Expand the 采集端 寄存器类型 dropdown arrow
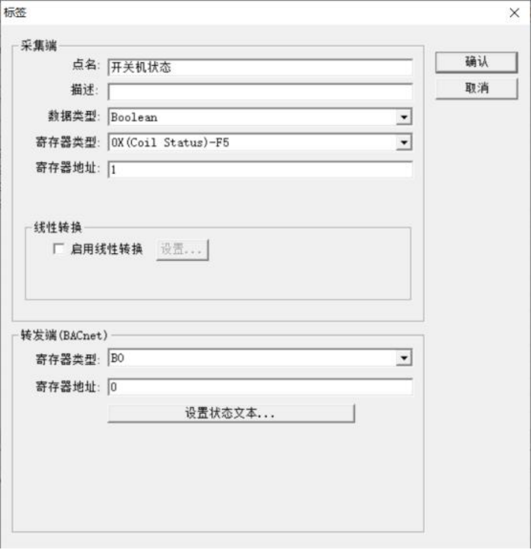 tap(404, 142)
